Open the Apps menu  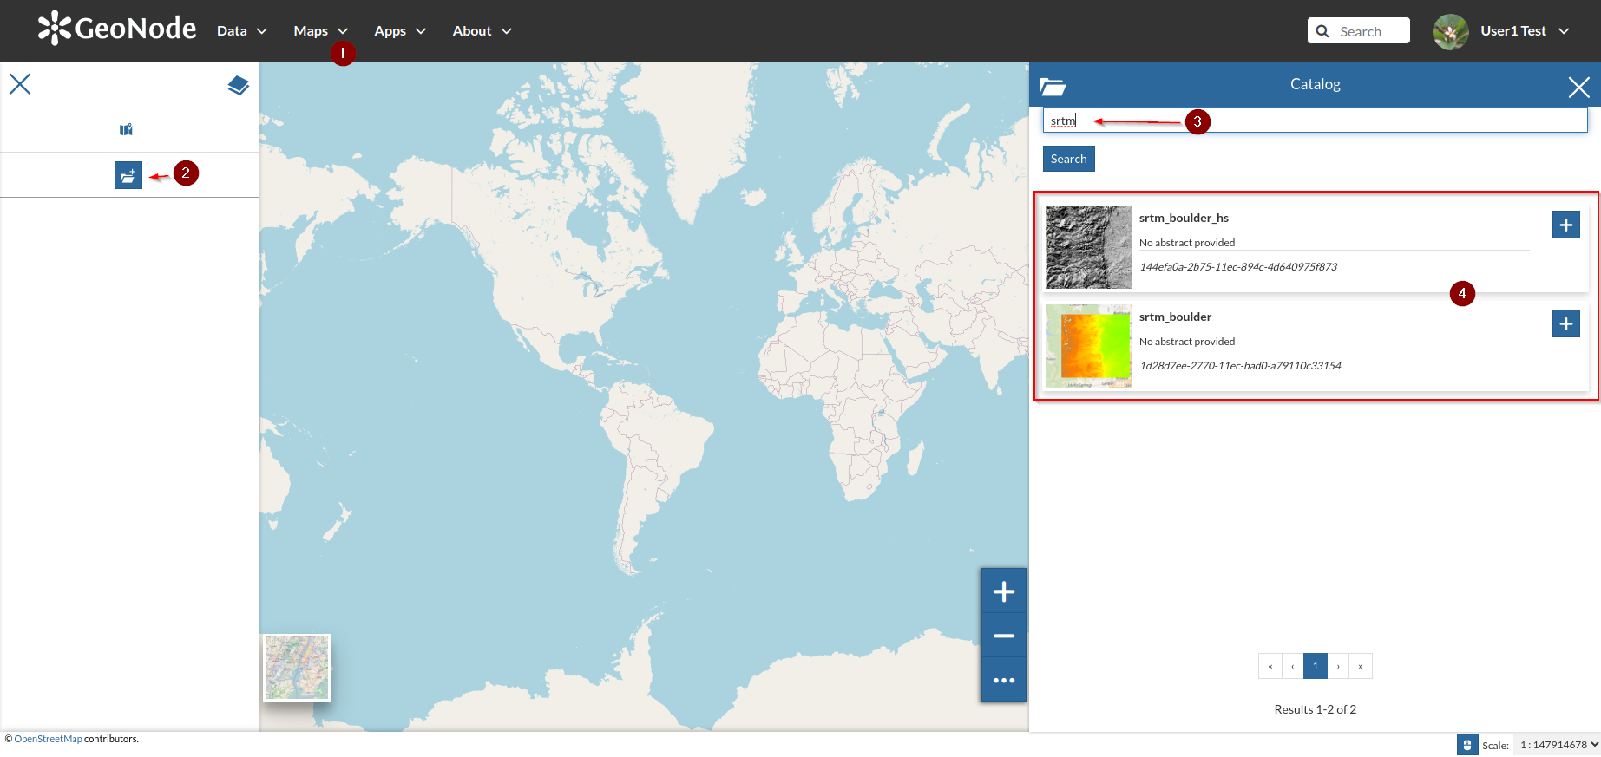coord(400,31)
